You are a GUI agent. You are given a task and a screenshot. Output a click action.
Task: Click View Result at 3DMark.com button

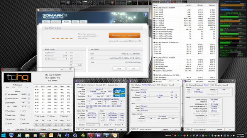[x=124, y=35]
